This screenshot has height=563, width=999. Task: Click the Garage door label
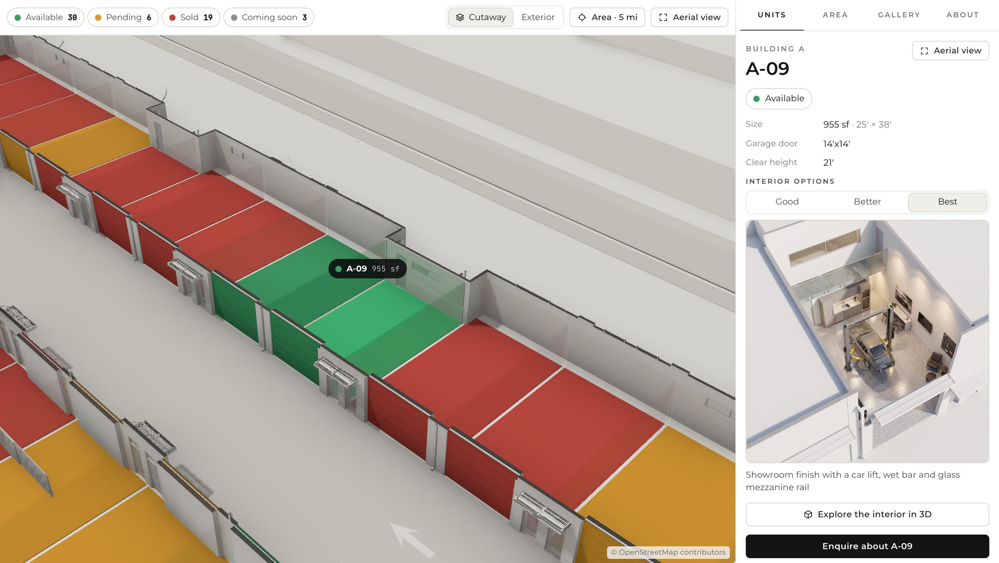click(x=771, y=144)
